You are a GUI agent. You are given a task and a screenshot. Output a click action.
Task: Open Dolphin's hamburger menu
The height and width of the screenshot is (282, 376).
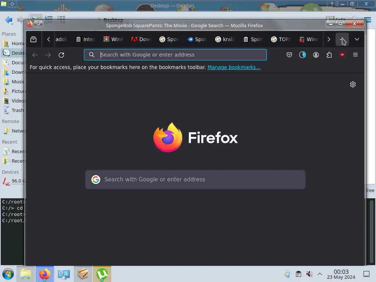tap(368, 19)
